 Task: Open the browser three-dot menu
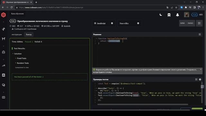[x=203, y=7]
